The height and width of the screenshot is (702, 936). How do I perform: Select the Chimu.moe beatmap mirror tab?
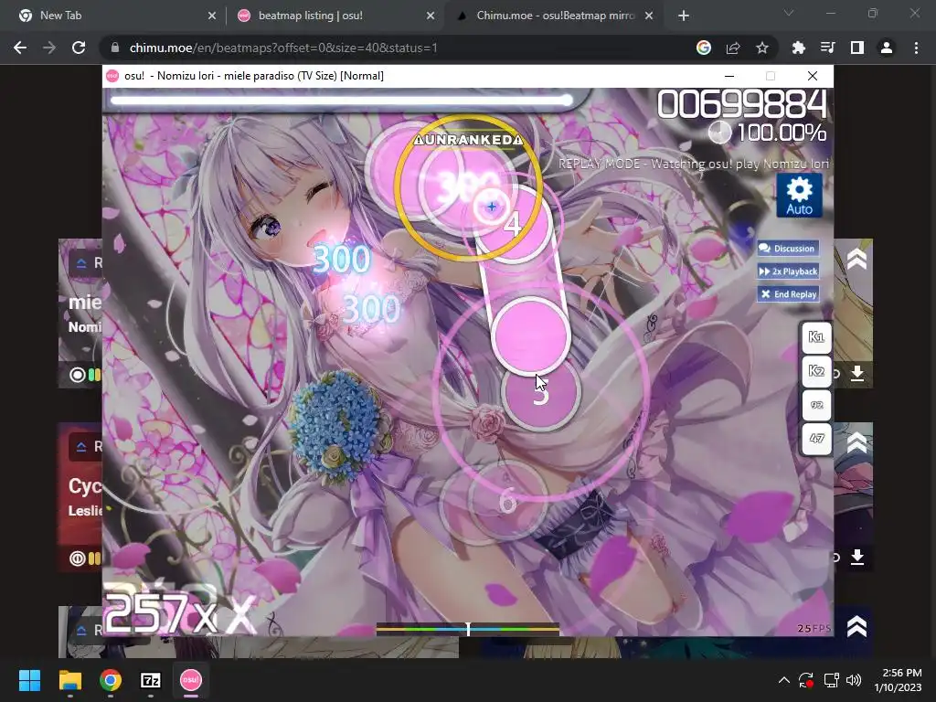point(555,16)
